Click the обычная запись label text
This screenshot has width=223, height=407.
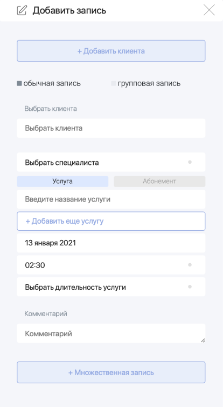click(52, 84)
